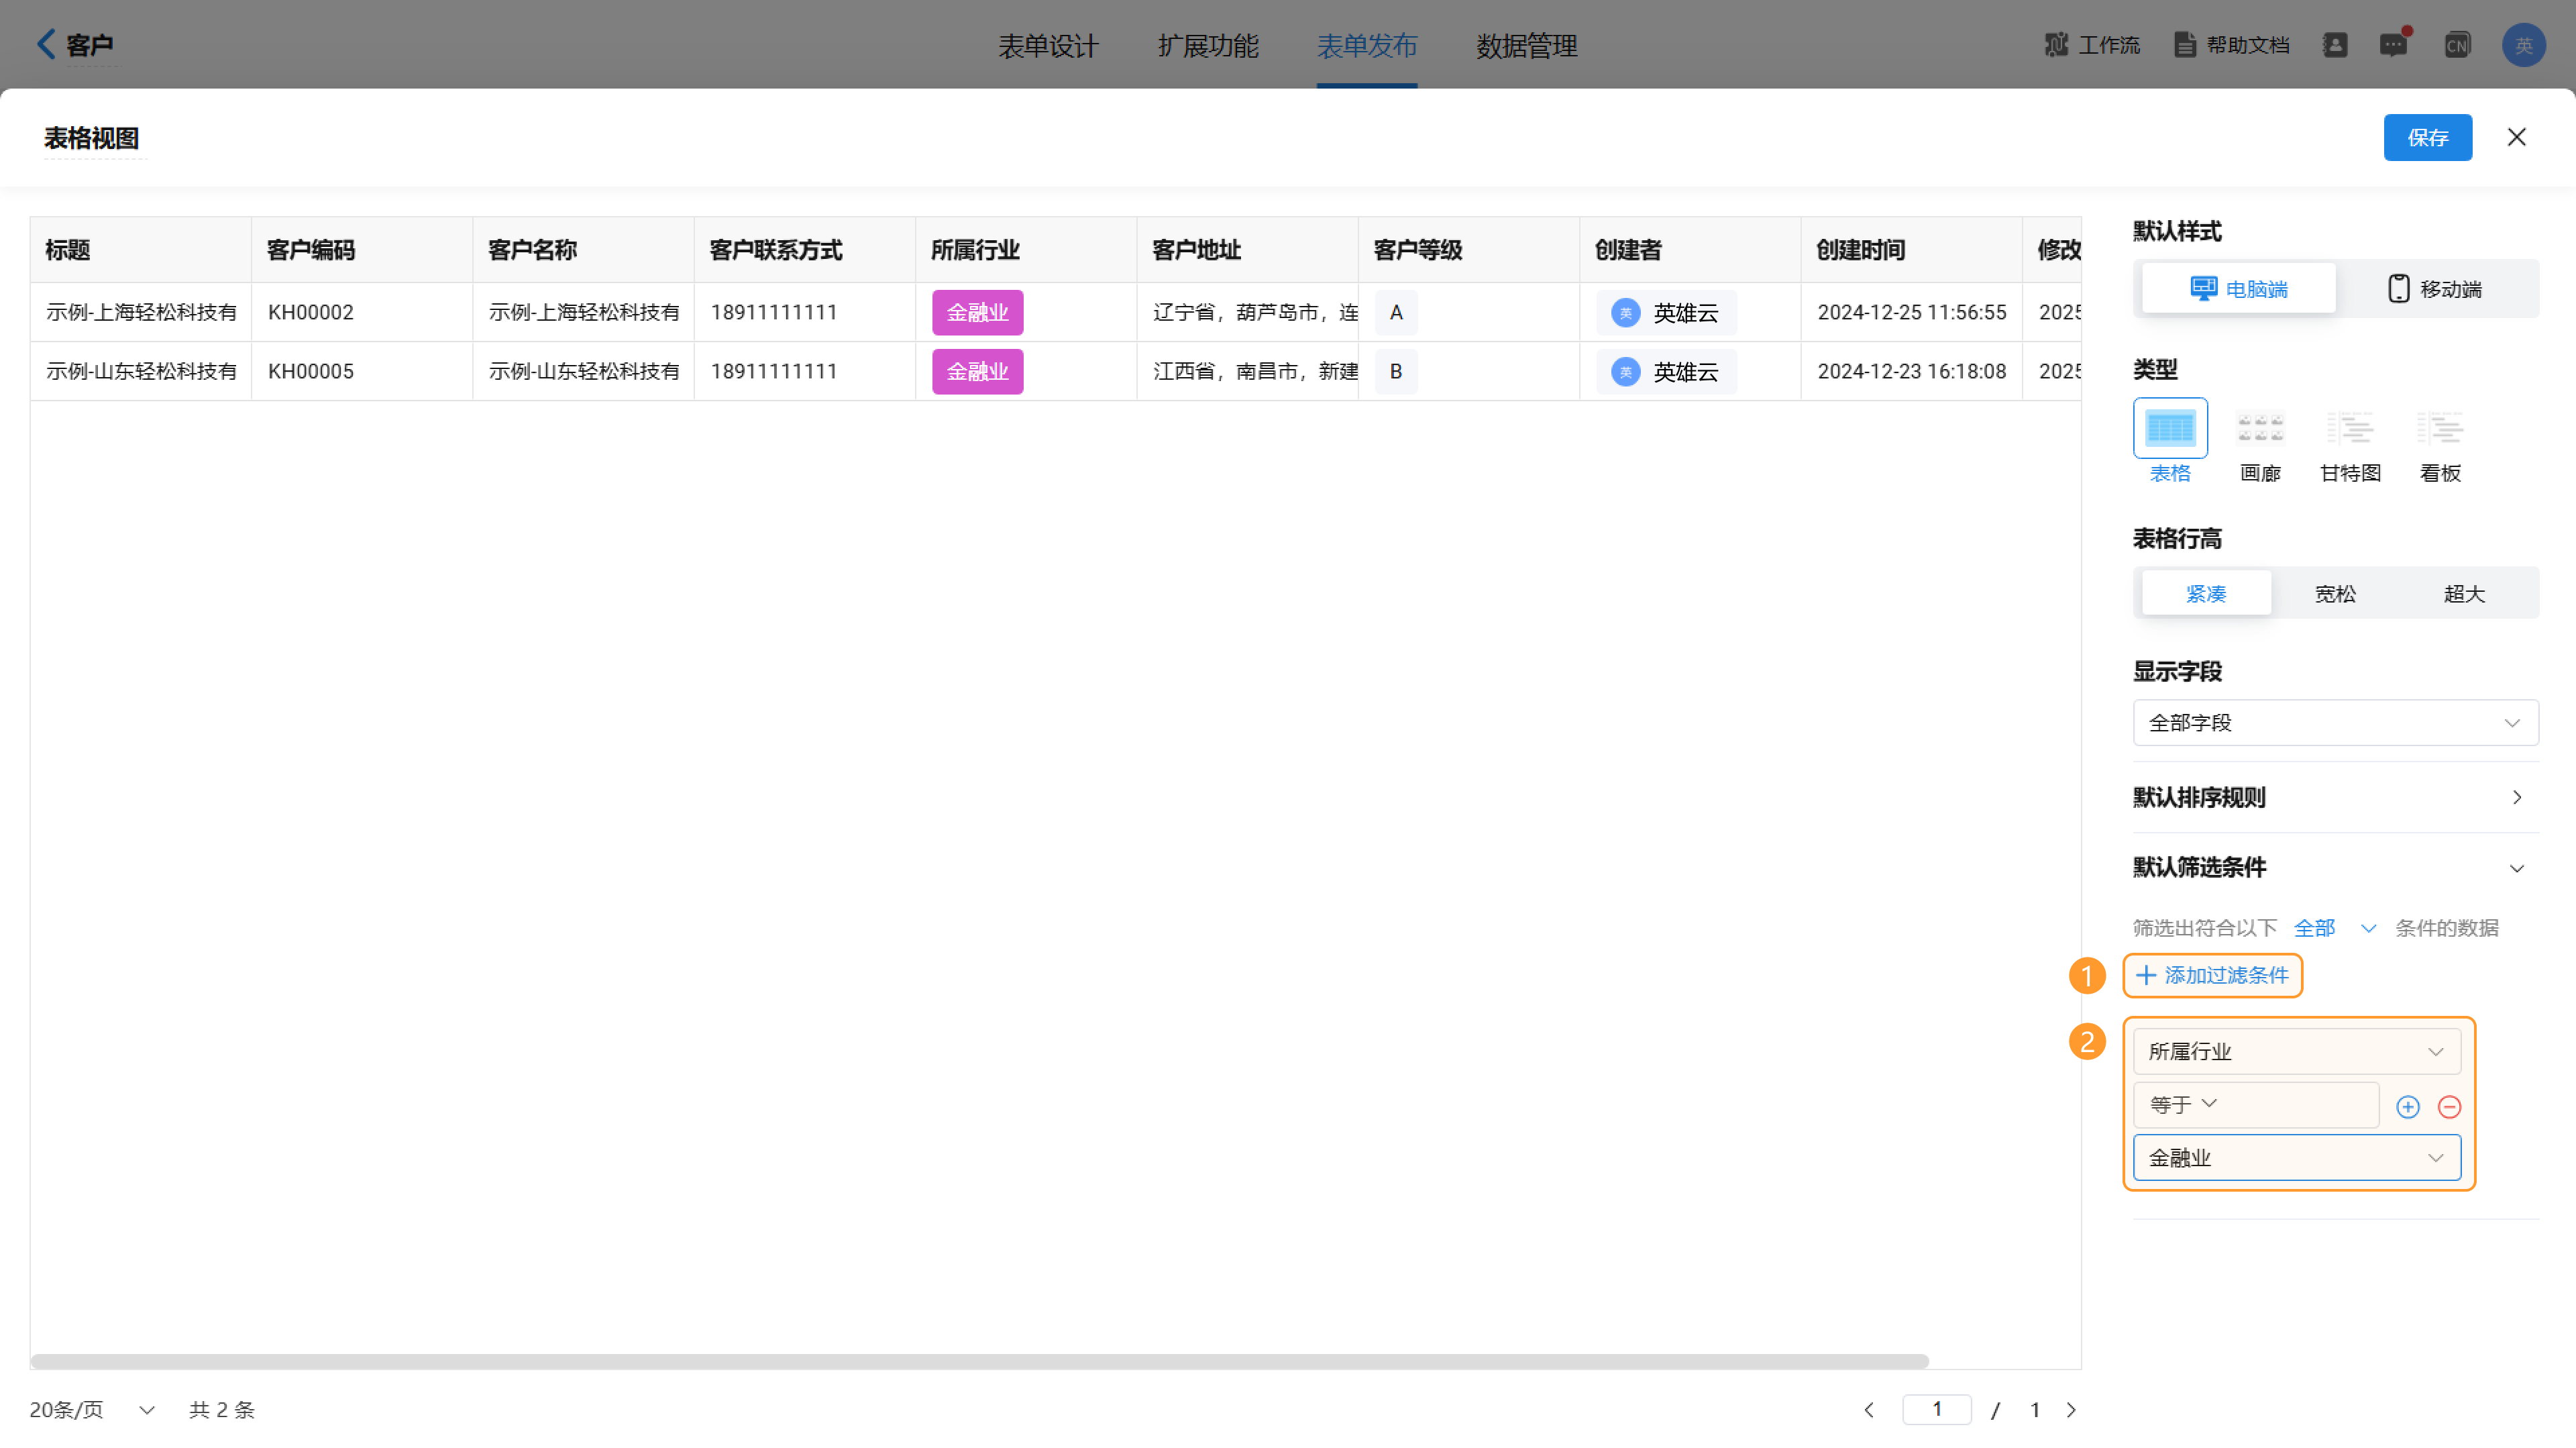Click the page number input field

point(1936,1409)
